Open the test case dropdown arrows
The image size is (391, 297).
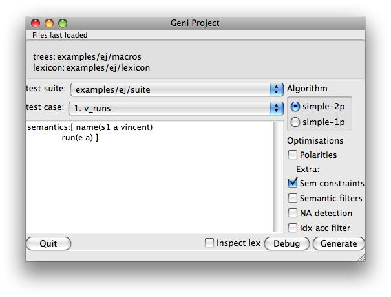pos(277,108)
